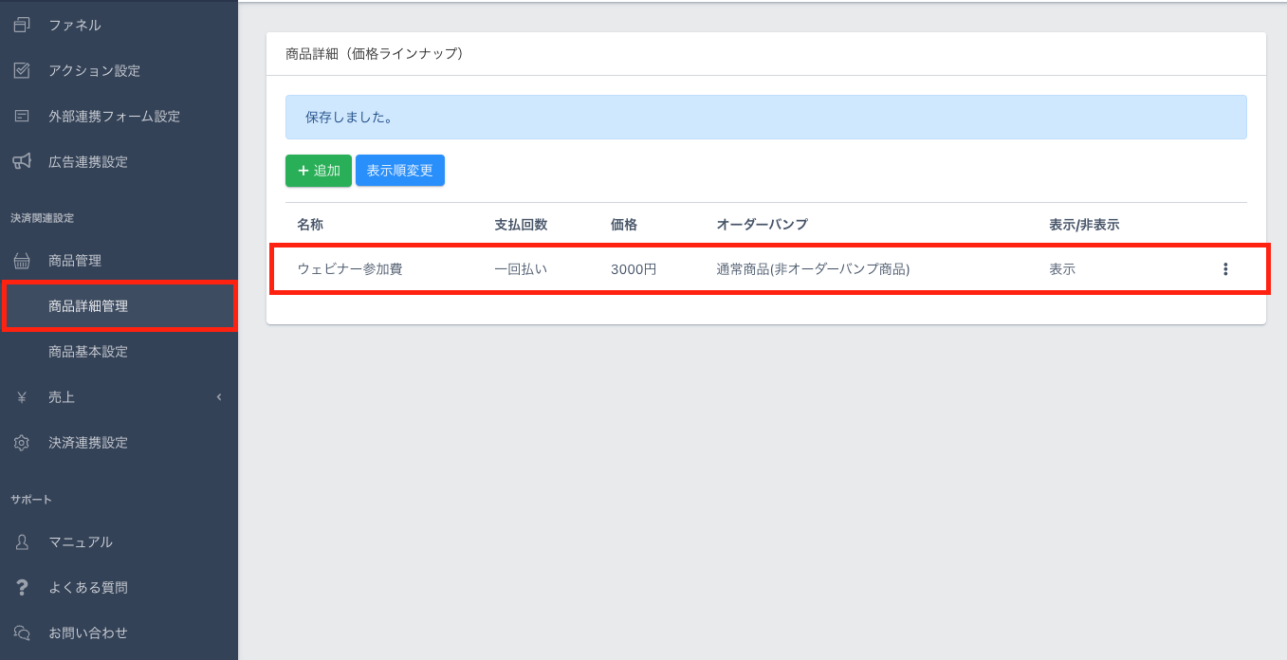Go to 商品基本設定 menu item

point(88,352)
